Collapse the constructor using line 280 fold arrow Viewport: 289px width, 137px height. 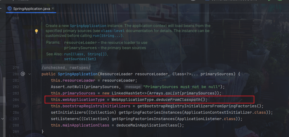[30, 74]
